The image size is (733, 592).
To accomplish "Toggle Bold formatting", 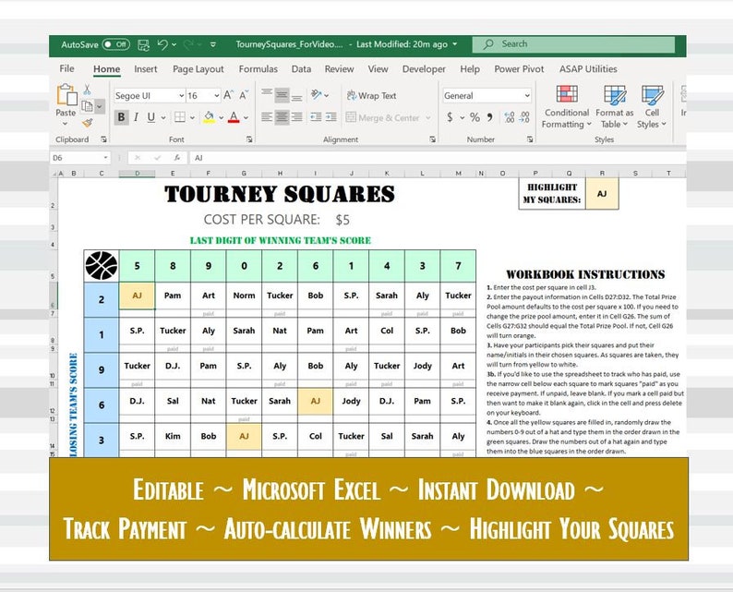I will tap(121, 117).
